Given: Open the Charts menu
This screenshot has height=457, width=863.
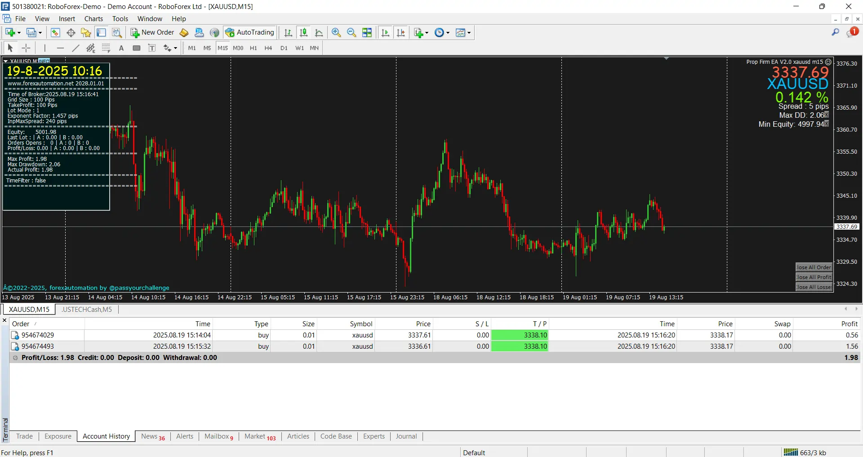Looking at the screenshot, I should (x=93, y=19).
